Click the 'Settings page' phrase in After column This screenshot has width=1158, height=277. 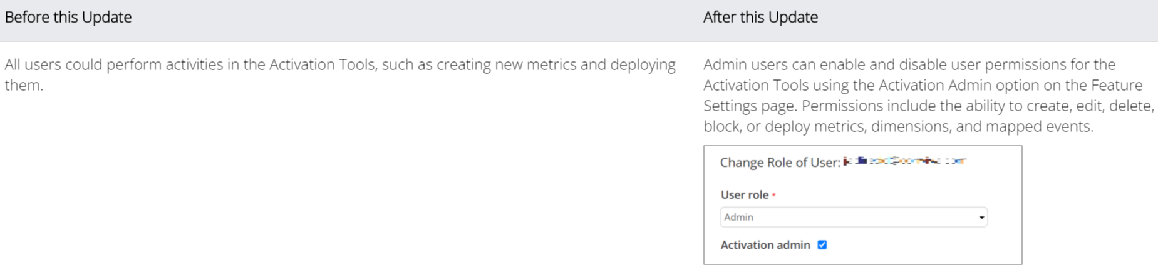(749, 106)
